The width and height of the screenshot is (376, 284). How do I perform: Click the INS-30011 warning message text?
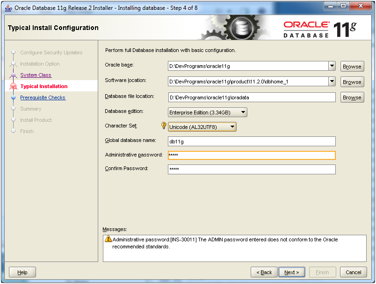point(225,243)
